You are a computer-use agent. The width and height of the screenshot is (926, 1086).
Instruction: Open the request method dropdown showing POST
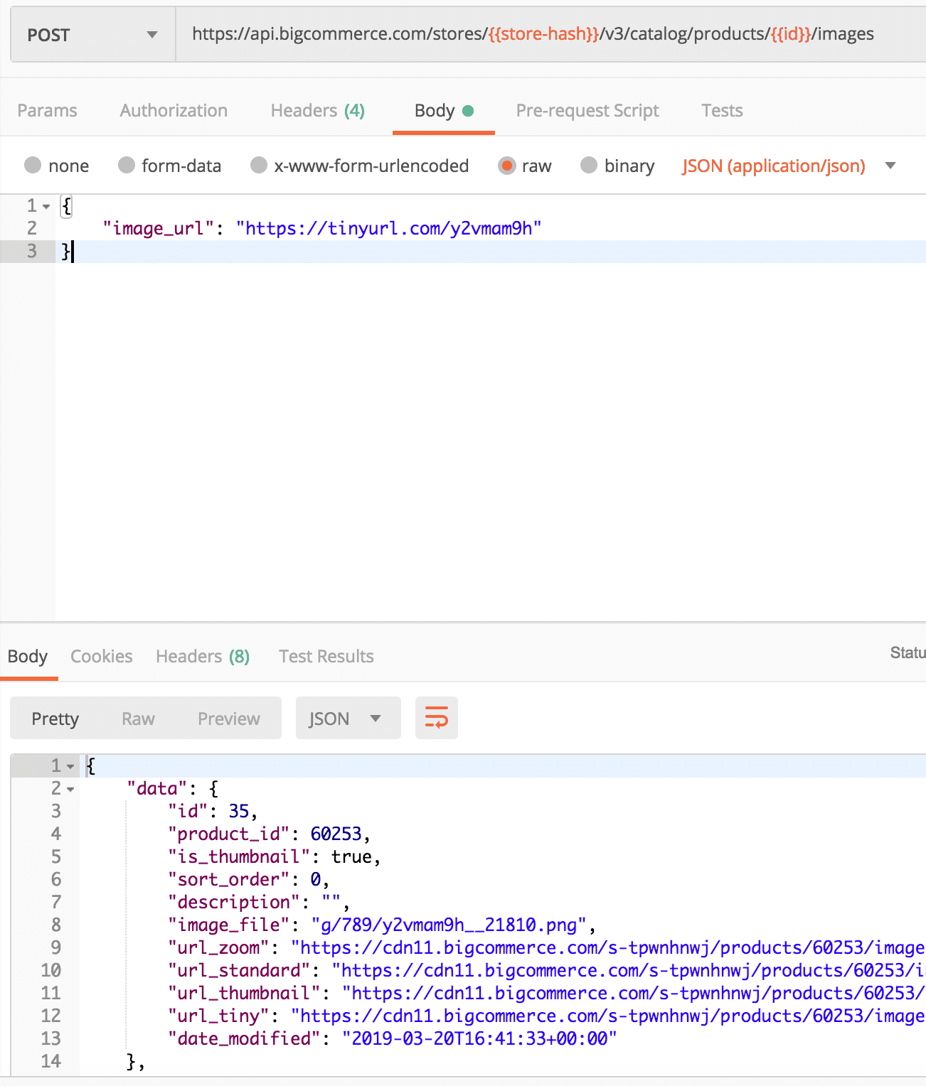(x=92, y=34)
